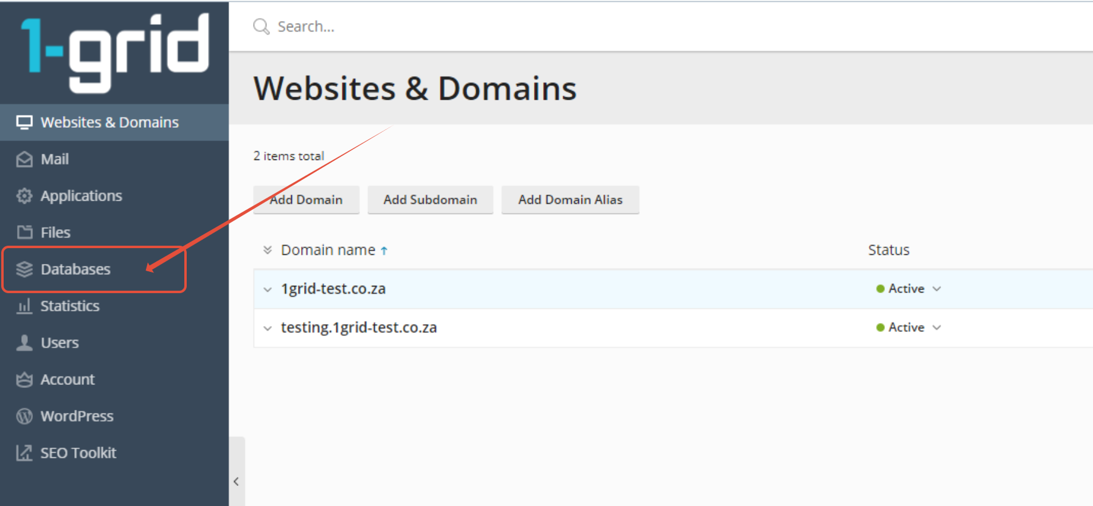Click the Domain name sort arrow

384,251
